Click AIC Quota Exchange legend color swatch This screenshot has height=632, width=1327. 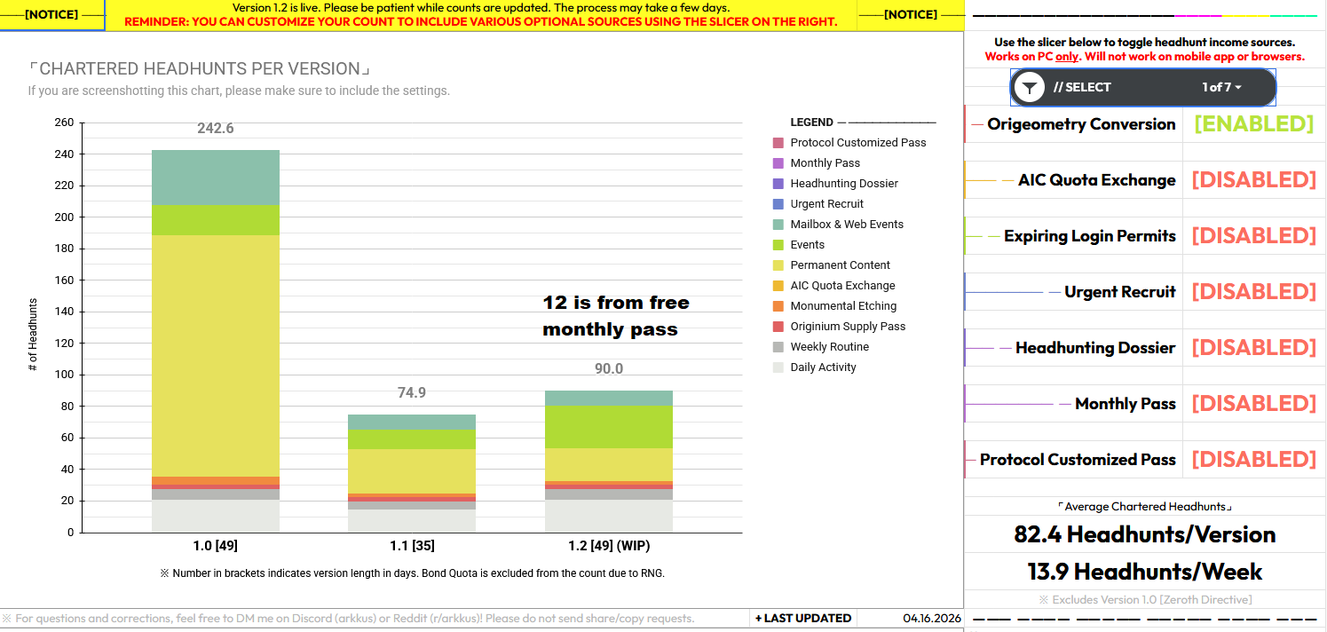pyautogui.click(x=778, y=286)
